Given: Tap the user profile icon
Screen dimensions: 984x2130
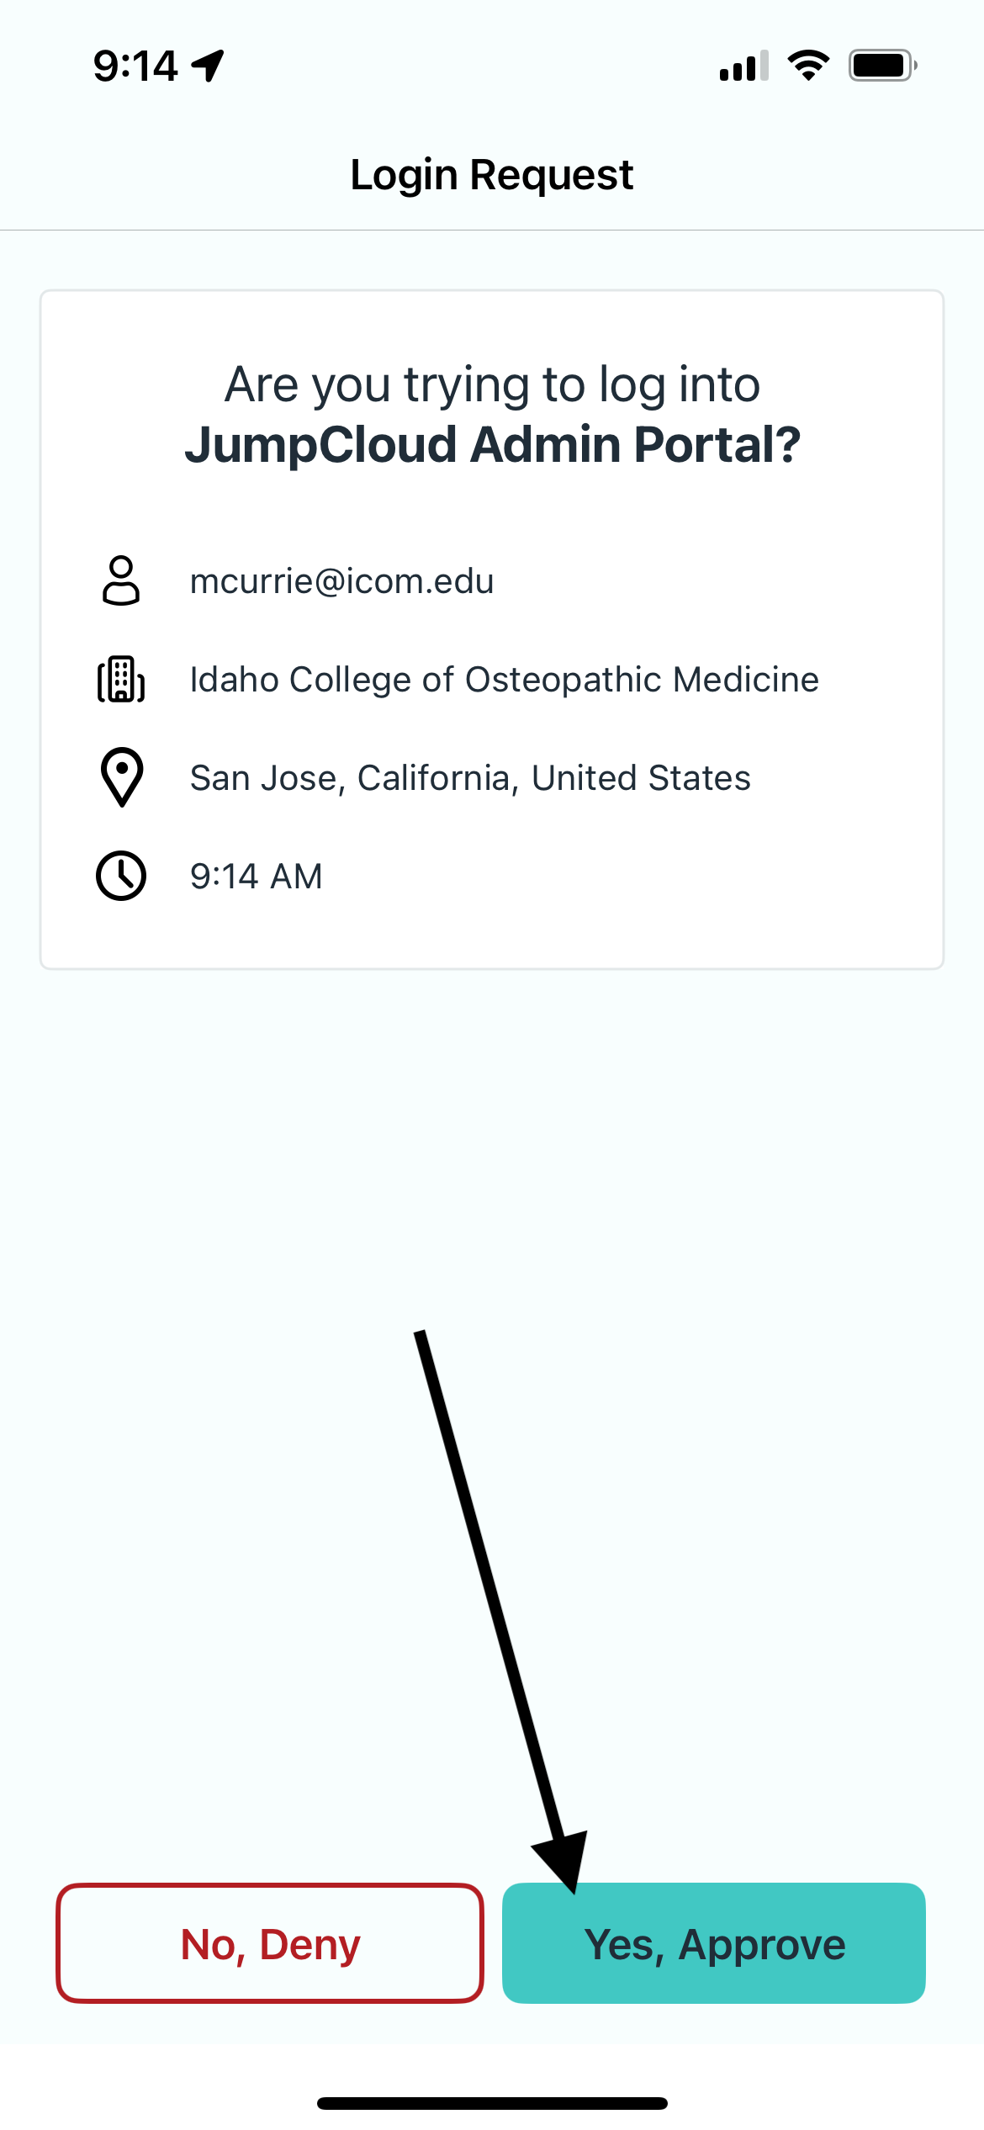Looking at the screenshot, I should pos(121,580).
